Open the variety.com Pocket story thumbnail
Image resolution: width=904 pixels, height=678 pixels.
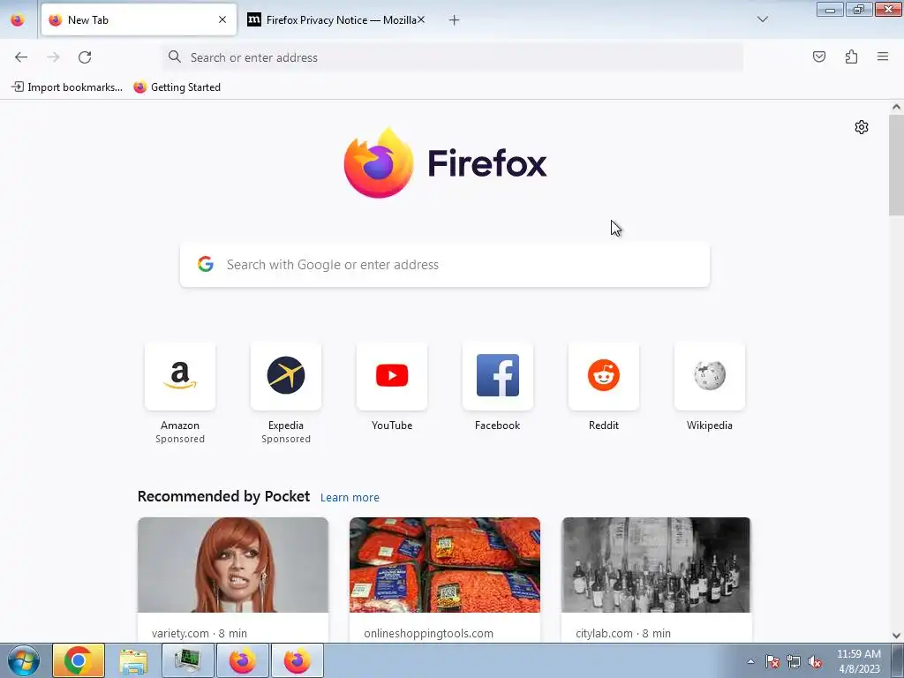tap(233, 565)
